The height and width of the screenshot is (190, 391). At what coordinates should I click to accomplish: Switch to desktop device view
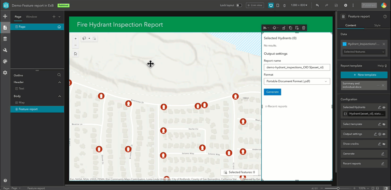point(271,6)
